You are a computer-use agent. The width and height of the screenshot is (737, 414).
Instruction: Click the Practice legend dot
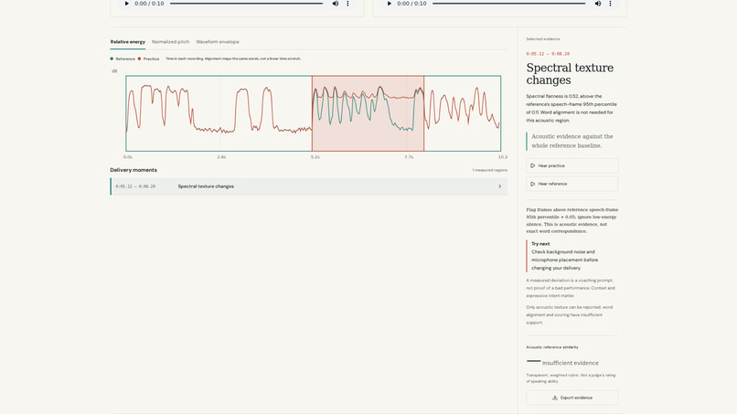point(139,58)
